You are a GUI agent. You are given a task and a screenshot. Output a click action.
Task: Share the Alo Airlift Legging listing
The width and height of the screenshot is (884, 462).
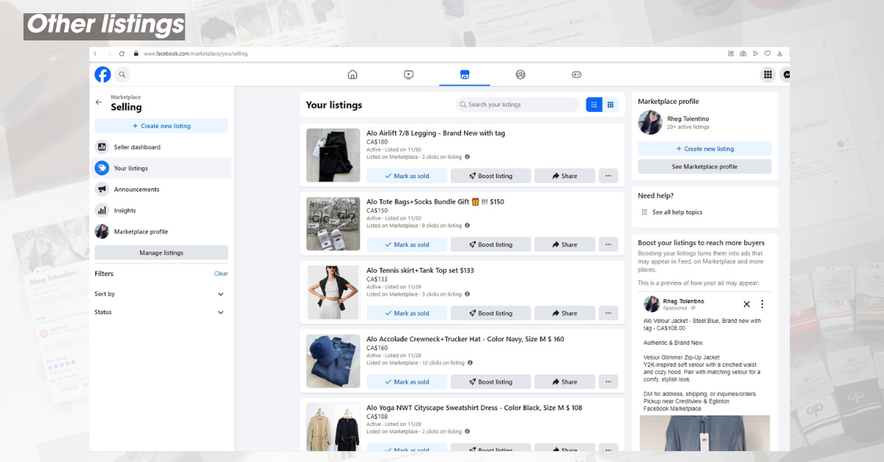coord(565,176)
